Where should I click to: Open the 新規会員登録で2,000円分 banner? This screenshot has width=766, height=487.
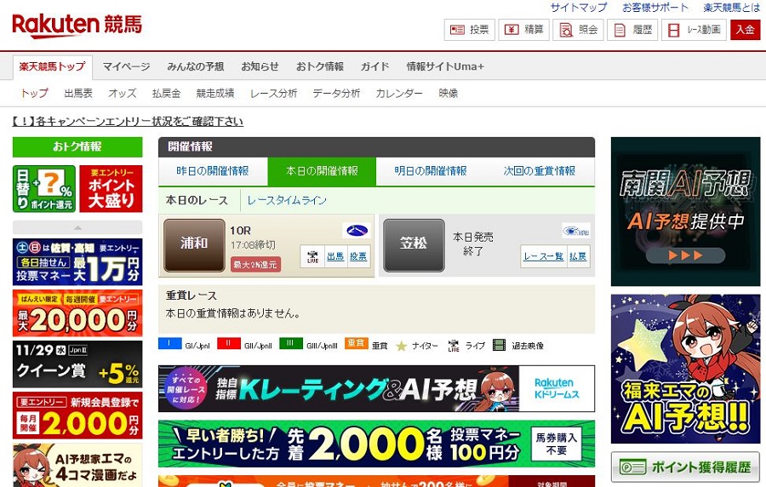pos(77,415)
